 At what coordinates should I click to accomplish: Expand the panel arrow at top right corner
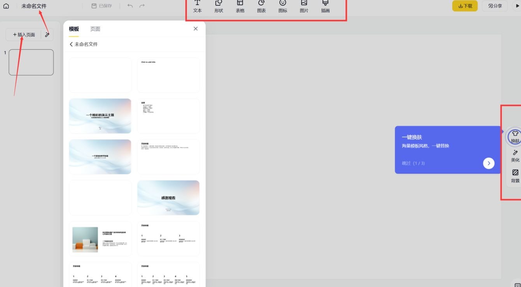tap(517, 6)
